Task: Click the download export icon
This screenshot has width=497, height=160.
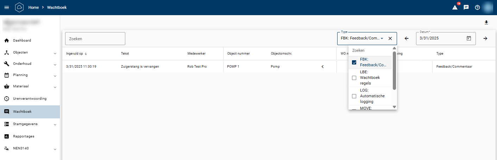Action: (x=486, y=23)
